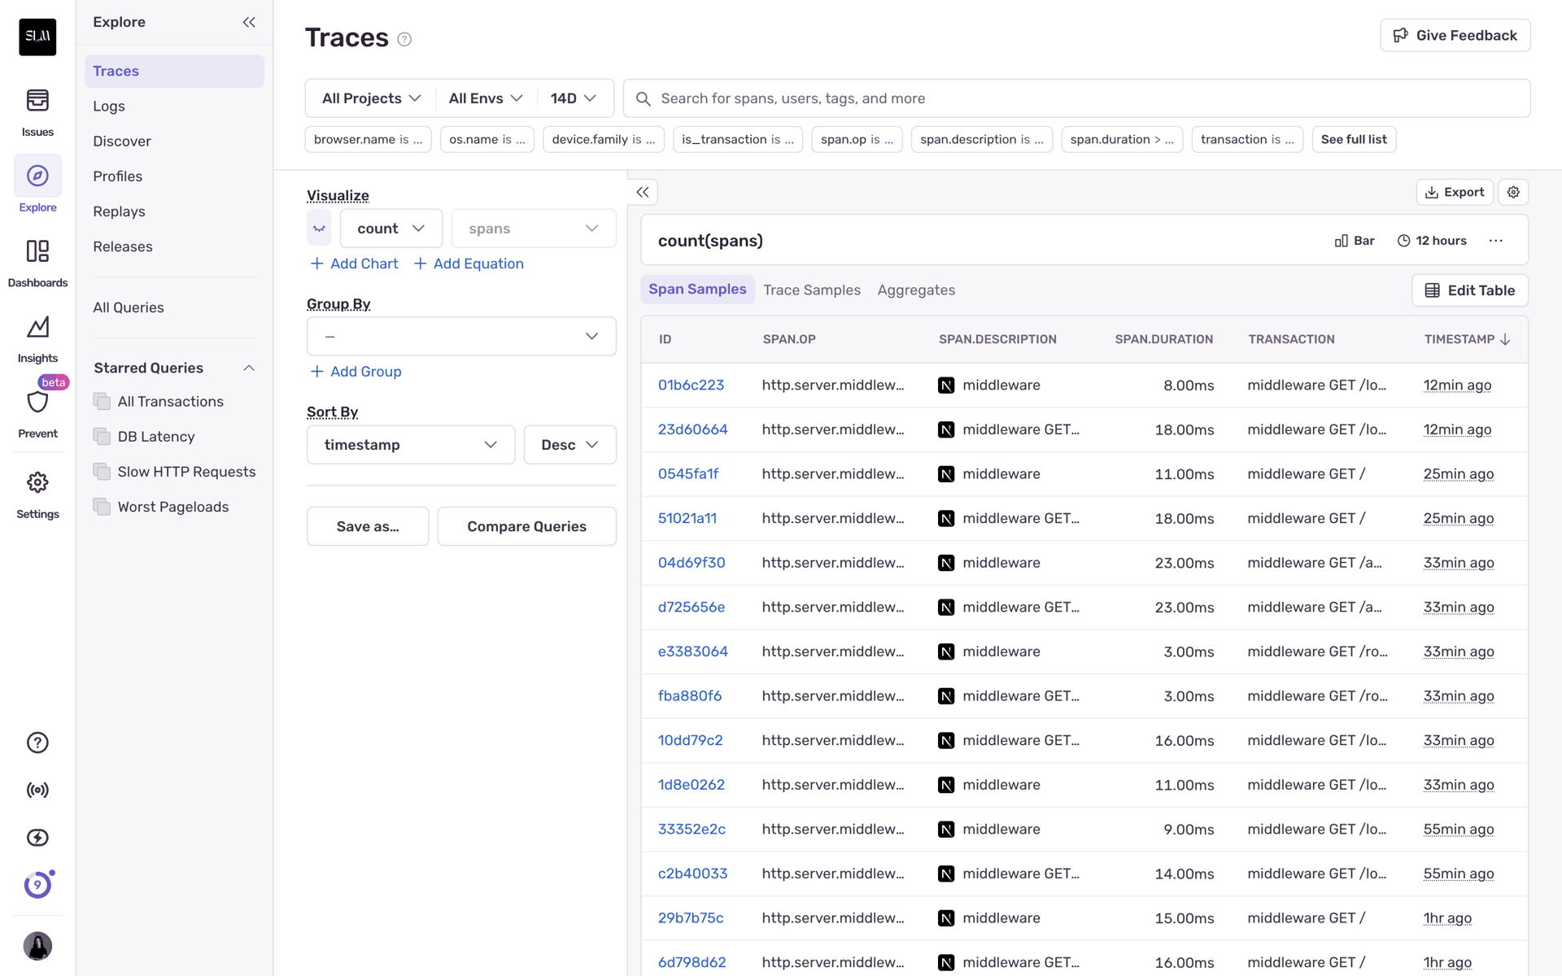Click the Edit Table button
Viewport: 1562px width, 976px height.
(1469, 290)
